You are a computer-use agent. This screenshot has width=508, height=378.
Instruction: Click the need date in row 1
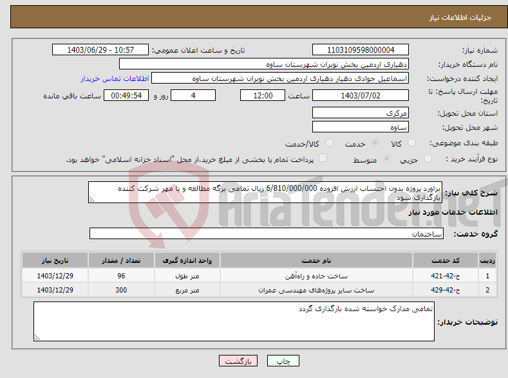(x=55, y=276)
